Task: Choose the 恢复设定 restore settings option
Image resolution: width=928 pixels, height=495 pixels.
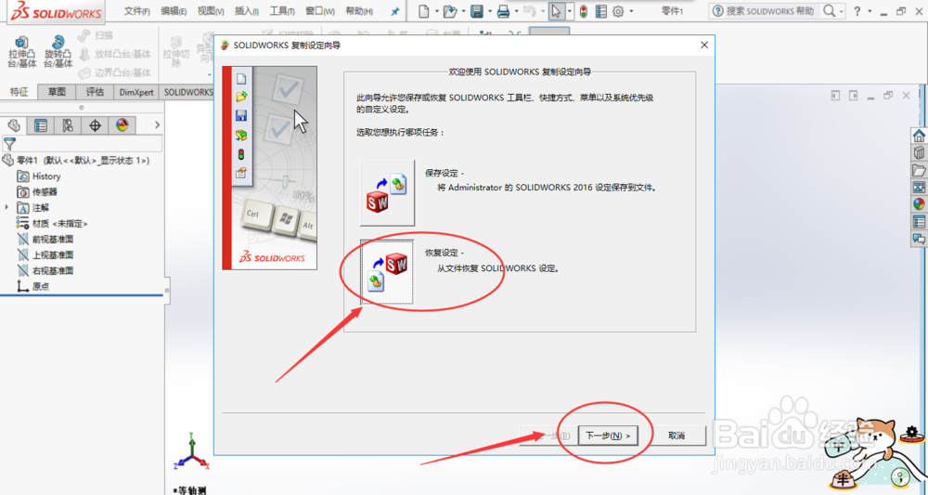Action: [x=388, y=272]
